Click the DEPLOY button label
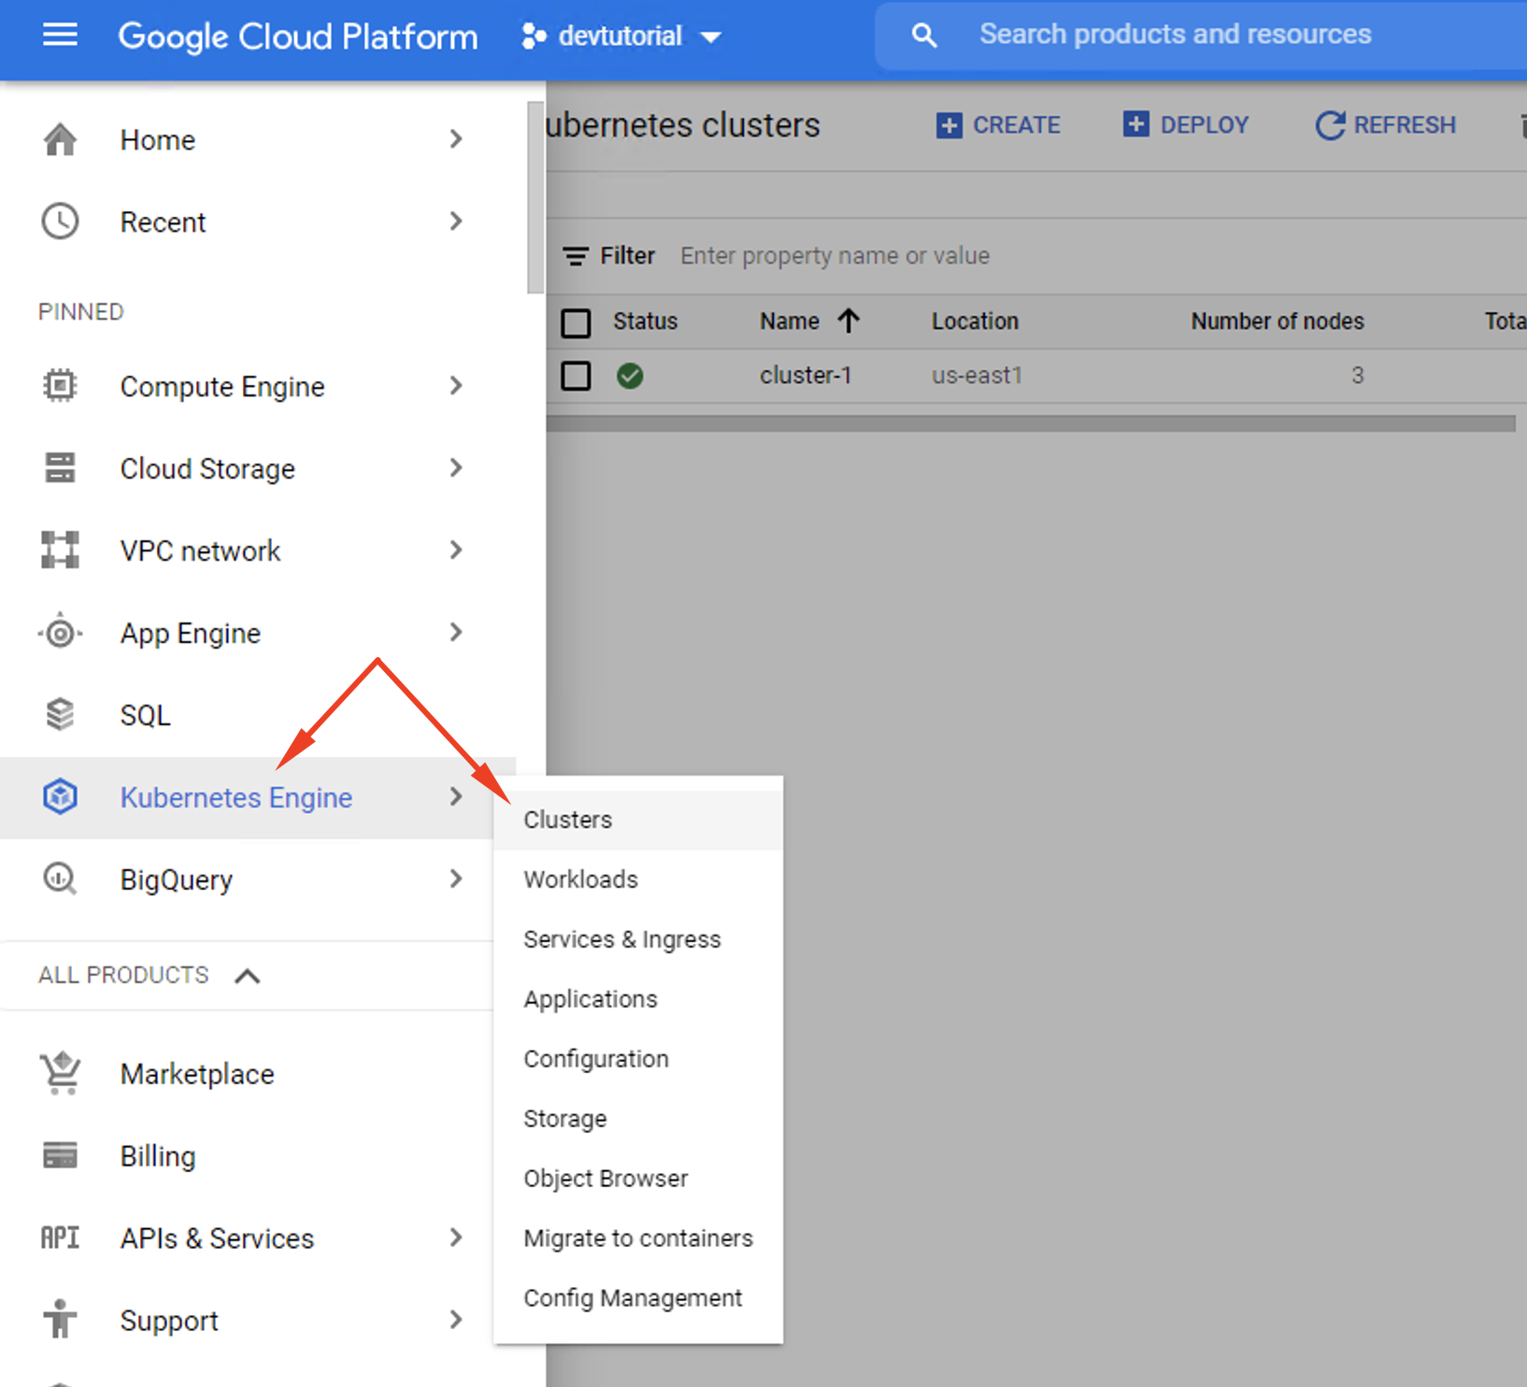The width and height of the screenshot is (1527, 1387). click(x=1205, y=125)
